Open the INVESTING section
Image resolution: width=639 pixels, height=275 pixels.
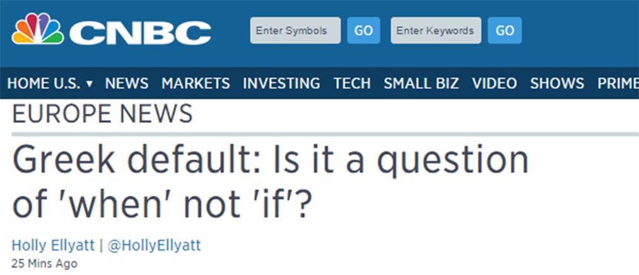281,83
